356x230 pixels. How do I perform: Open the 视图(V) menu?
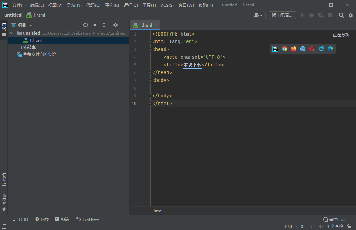point(55,5)
